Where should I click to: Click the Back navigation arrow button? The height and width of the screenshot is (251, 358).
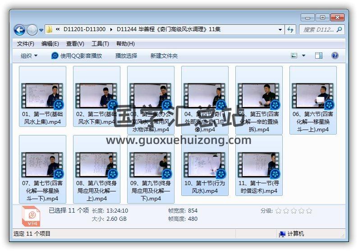point(19,30)
